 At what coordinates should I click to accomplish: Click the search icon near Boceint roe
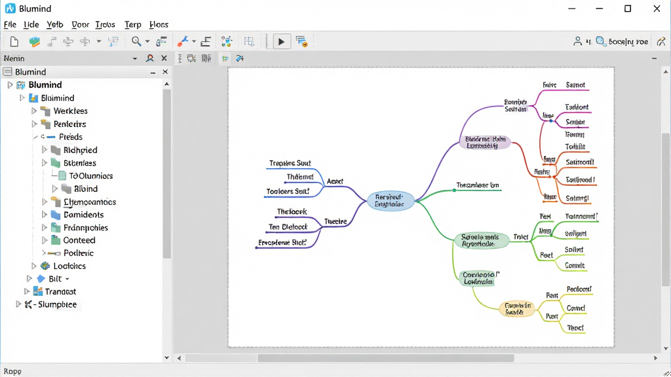601,41
